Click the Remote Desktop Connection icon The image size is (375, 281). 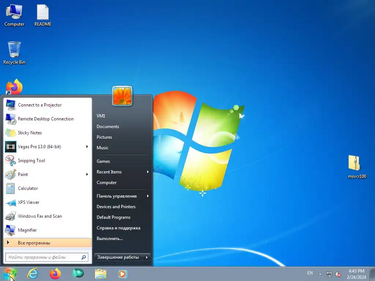10,119
